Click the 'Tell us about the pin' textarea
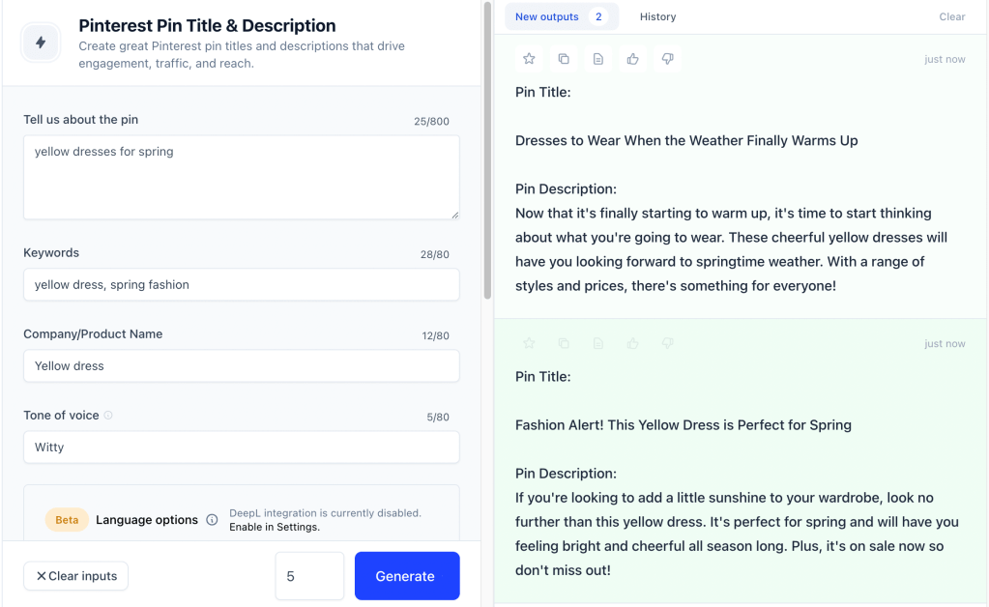 coord(241,177)
